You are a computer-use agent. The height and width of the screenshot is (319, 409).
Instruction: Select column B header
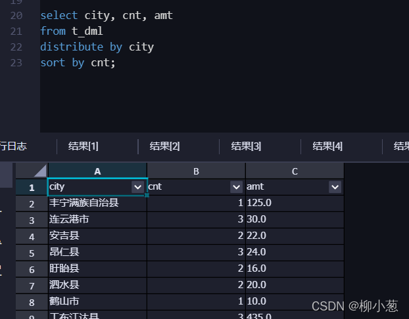196,171
